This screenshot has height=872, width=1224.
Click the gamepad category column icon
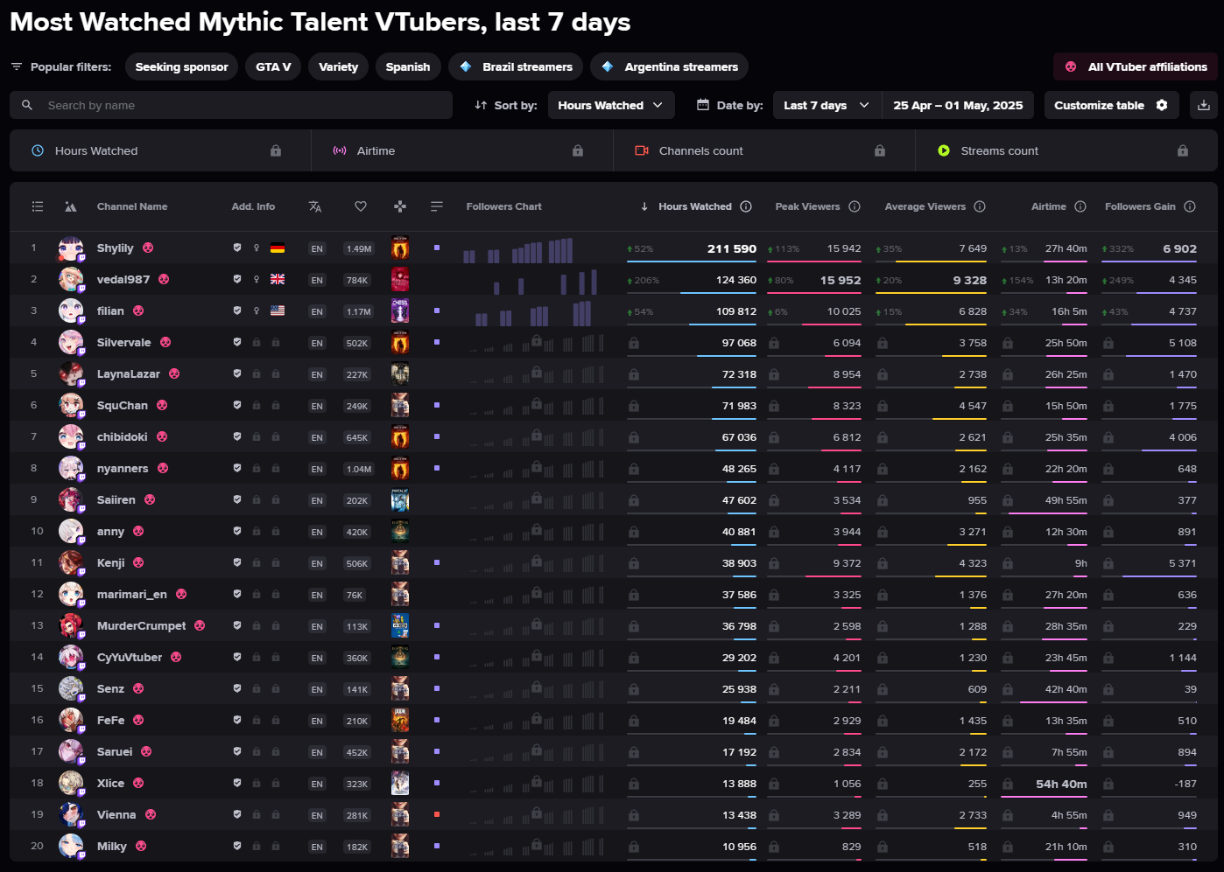[x=400, y=206]
